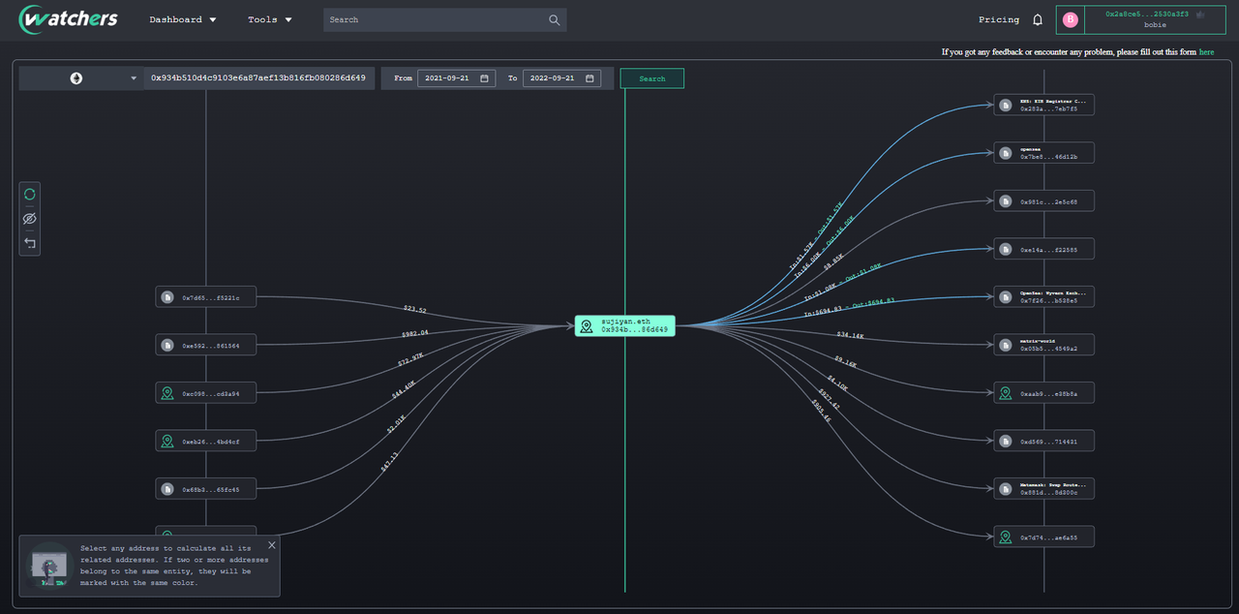The height and width of the screenshot is (614, 1239).
Task: Expand the Dashboard dropdown menu
Action: click(183, 19)
